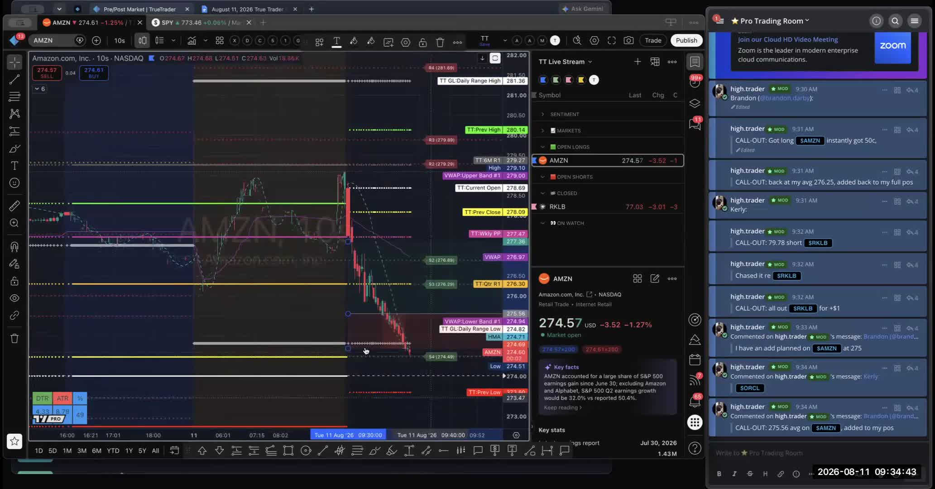935x489 pixels.
Task: Toggle hide all drawings eye icon
Action: [14, 298]
